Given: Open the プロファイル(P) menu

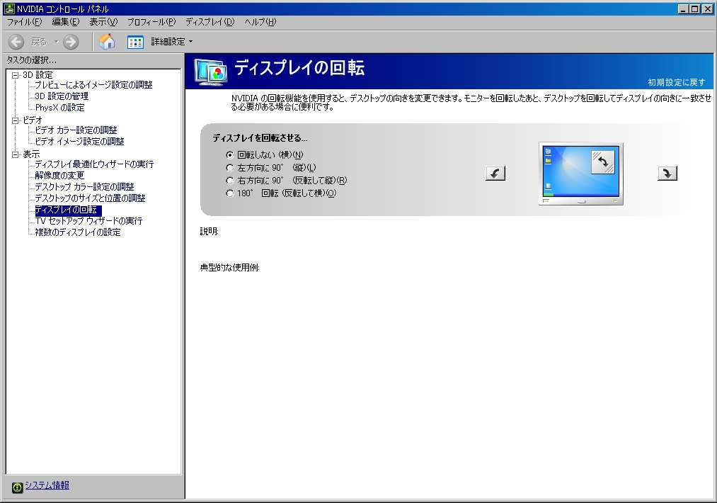Looking at the screenshot, I should (x=151, y=22).
